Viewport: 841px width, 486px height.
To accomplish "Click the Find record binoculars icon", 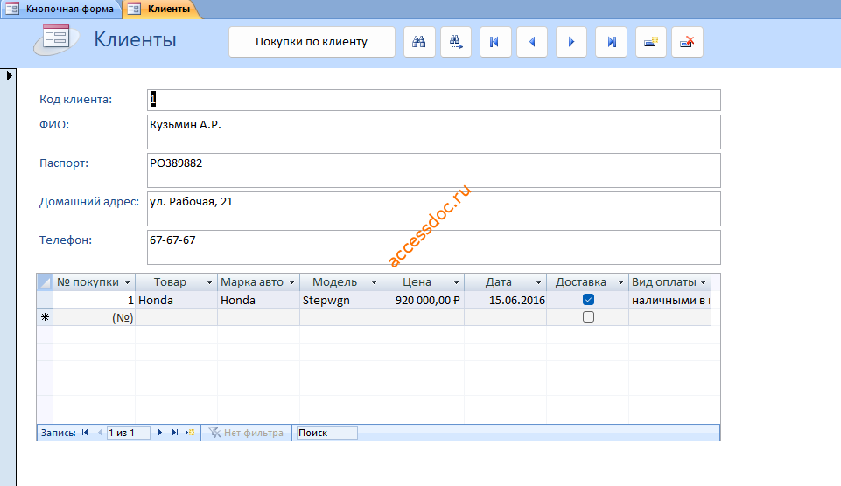I will point(419,42).
